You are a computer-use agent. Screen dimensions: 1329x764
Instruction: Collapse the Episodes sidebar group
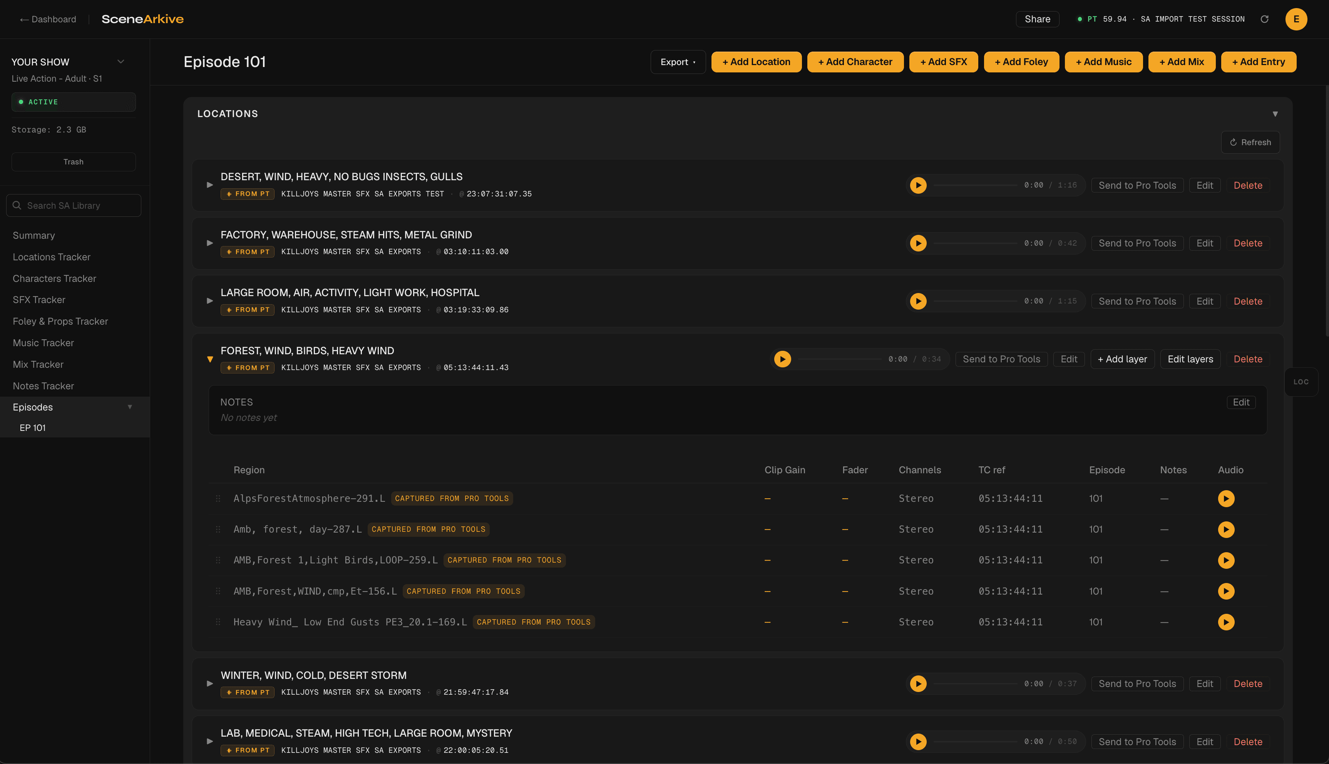[129, 407]
